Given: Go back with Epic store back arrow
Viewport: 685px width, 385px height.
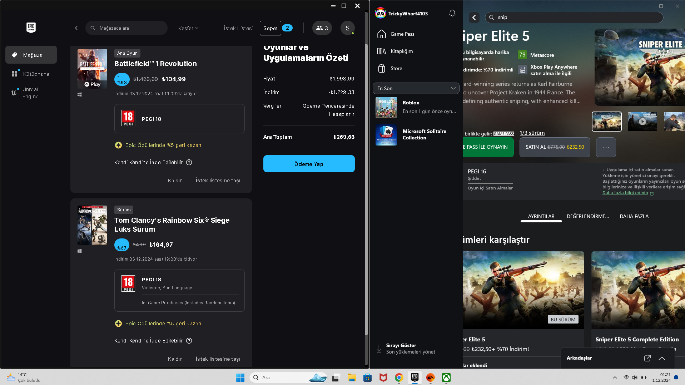Looking at the screenshot, I should (76, 28).
